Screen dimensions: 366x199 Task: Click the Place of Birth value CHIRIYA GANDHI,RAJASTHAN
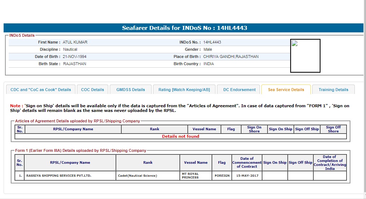pyautogui.click(x=231, y=56)
